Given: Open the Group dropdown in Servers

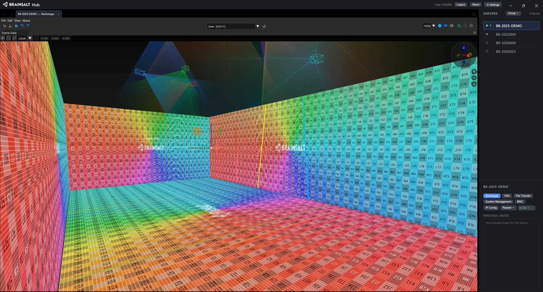Looking at the screenshot, I should [513, 13].
